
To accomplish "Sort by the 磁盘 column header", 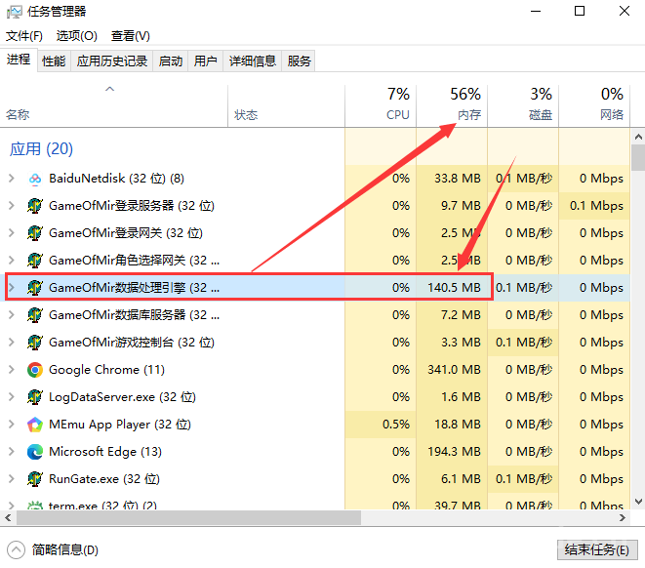I will [x=523, y=106].
